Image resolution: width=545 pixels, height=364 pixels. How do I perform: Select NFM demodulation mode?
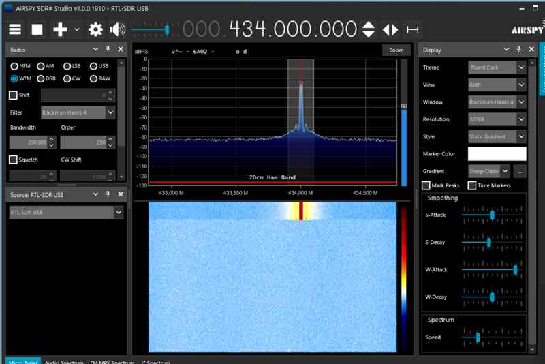[20, 66]
